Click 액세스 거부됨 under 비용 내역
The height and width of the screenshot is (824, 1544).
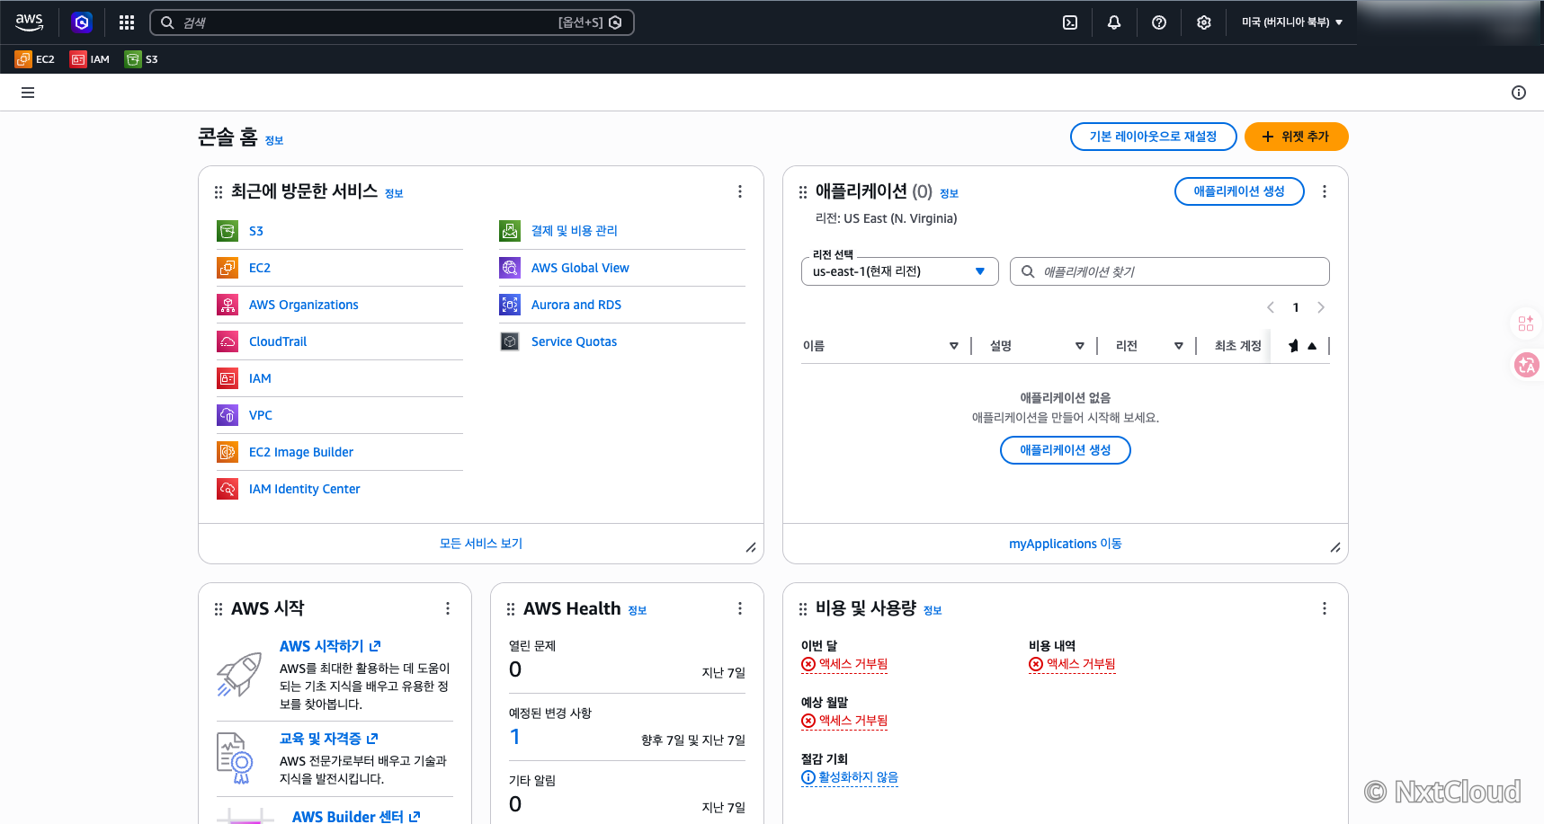[1072, 664]
